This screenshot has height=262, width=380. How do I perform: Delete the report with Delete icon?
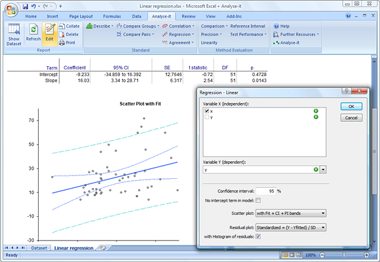coord(69,35)
